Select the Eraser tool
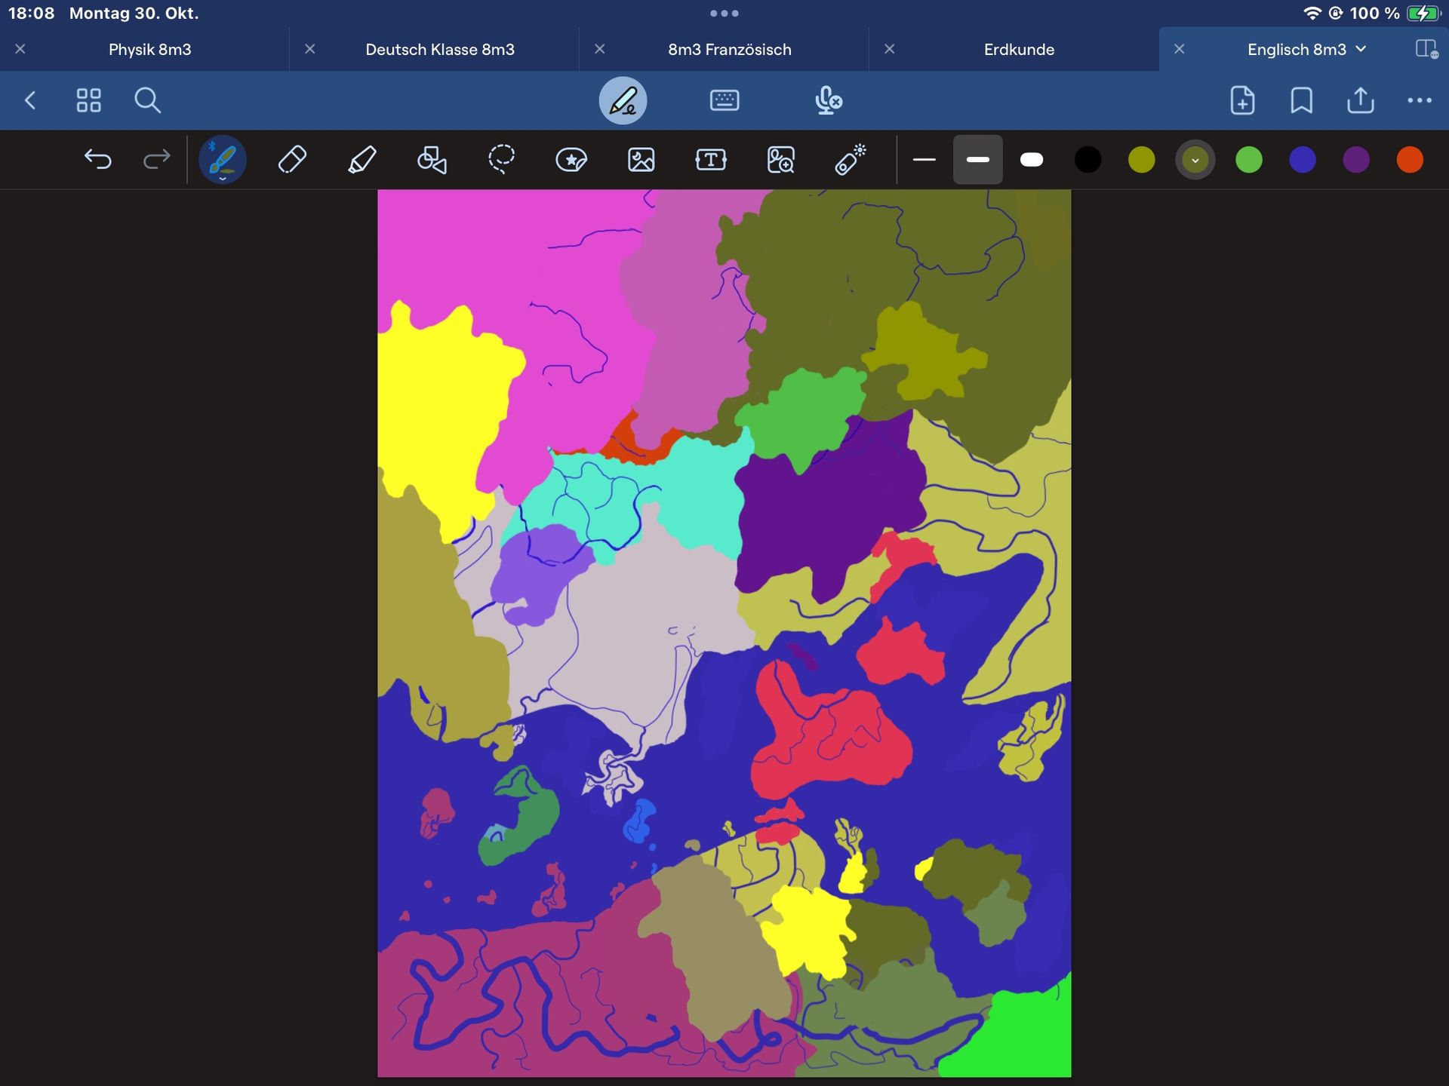 point(292,160)
